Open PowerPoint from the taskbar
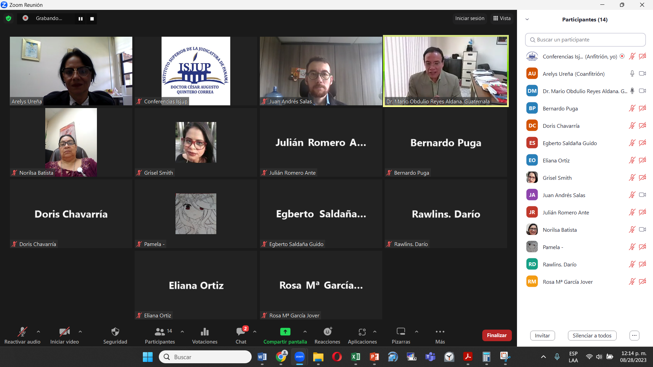The width and height of the screenshot is (653, 367). point(374,357)
